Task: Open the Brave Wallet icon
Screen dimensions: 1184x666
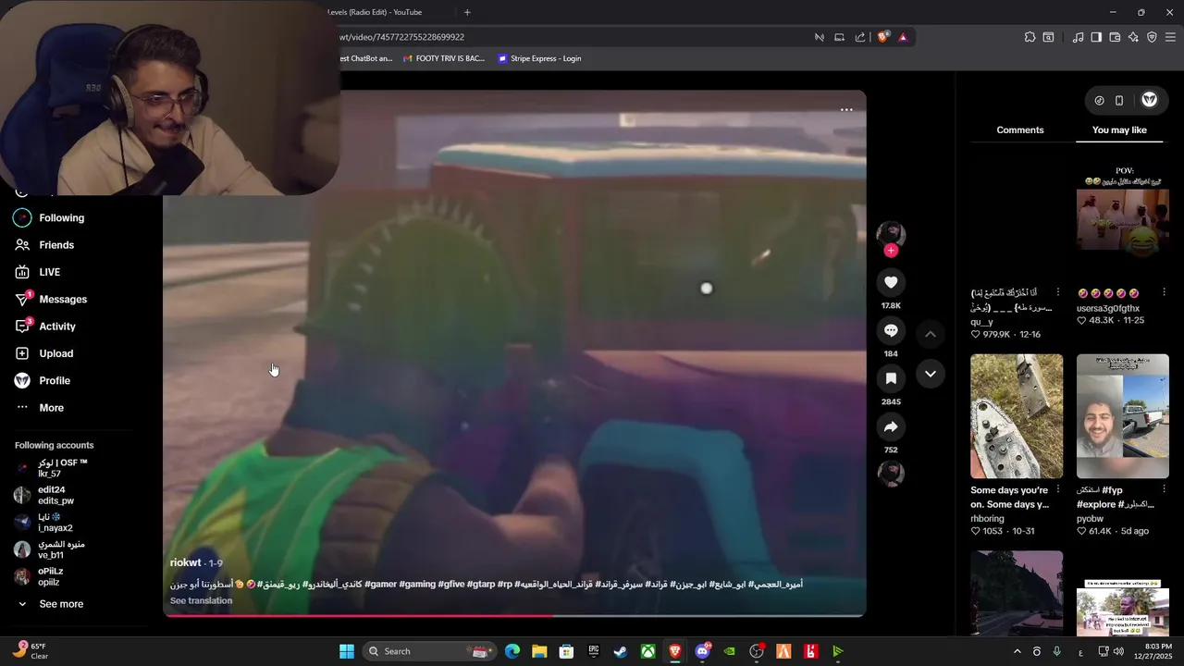Action: (x=1115, y=37)
